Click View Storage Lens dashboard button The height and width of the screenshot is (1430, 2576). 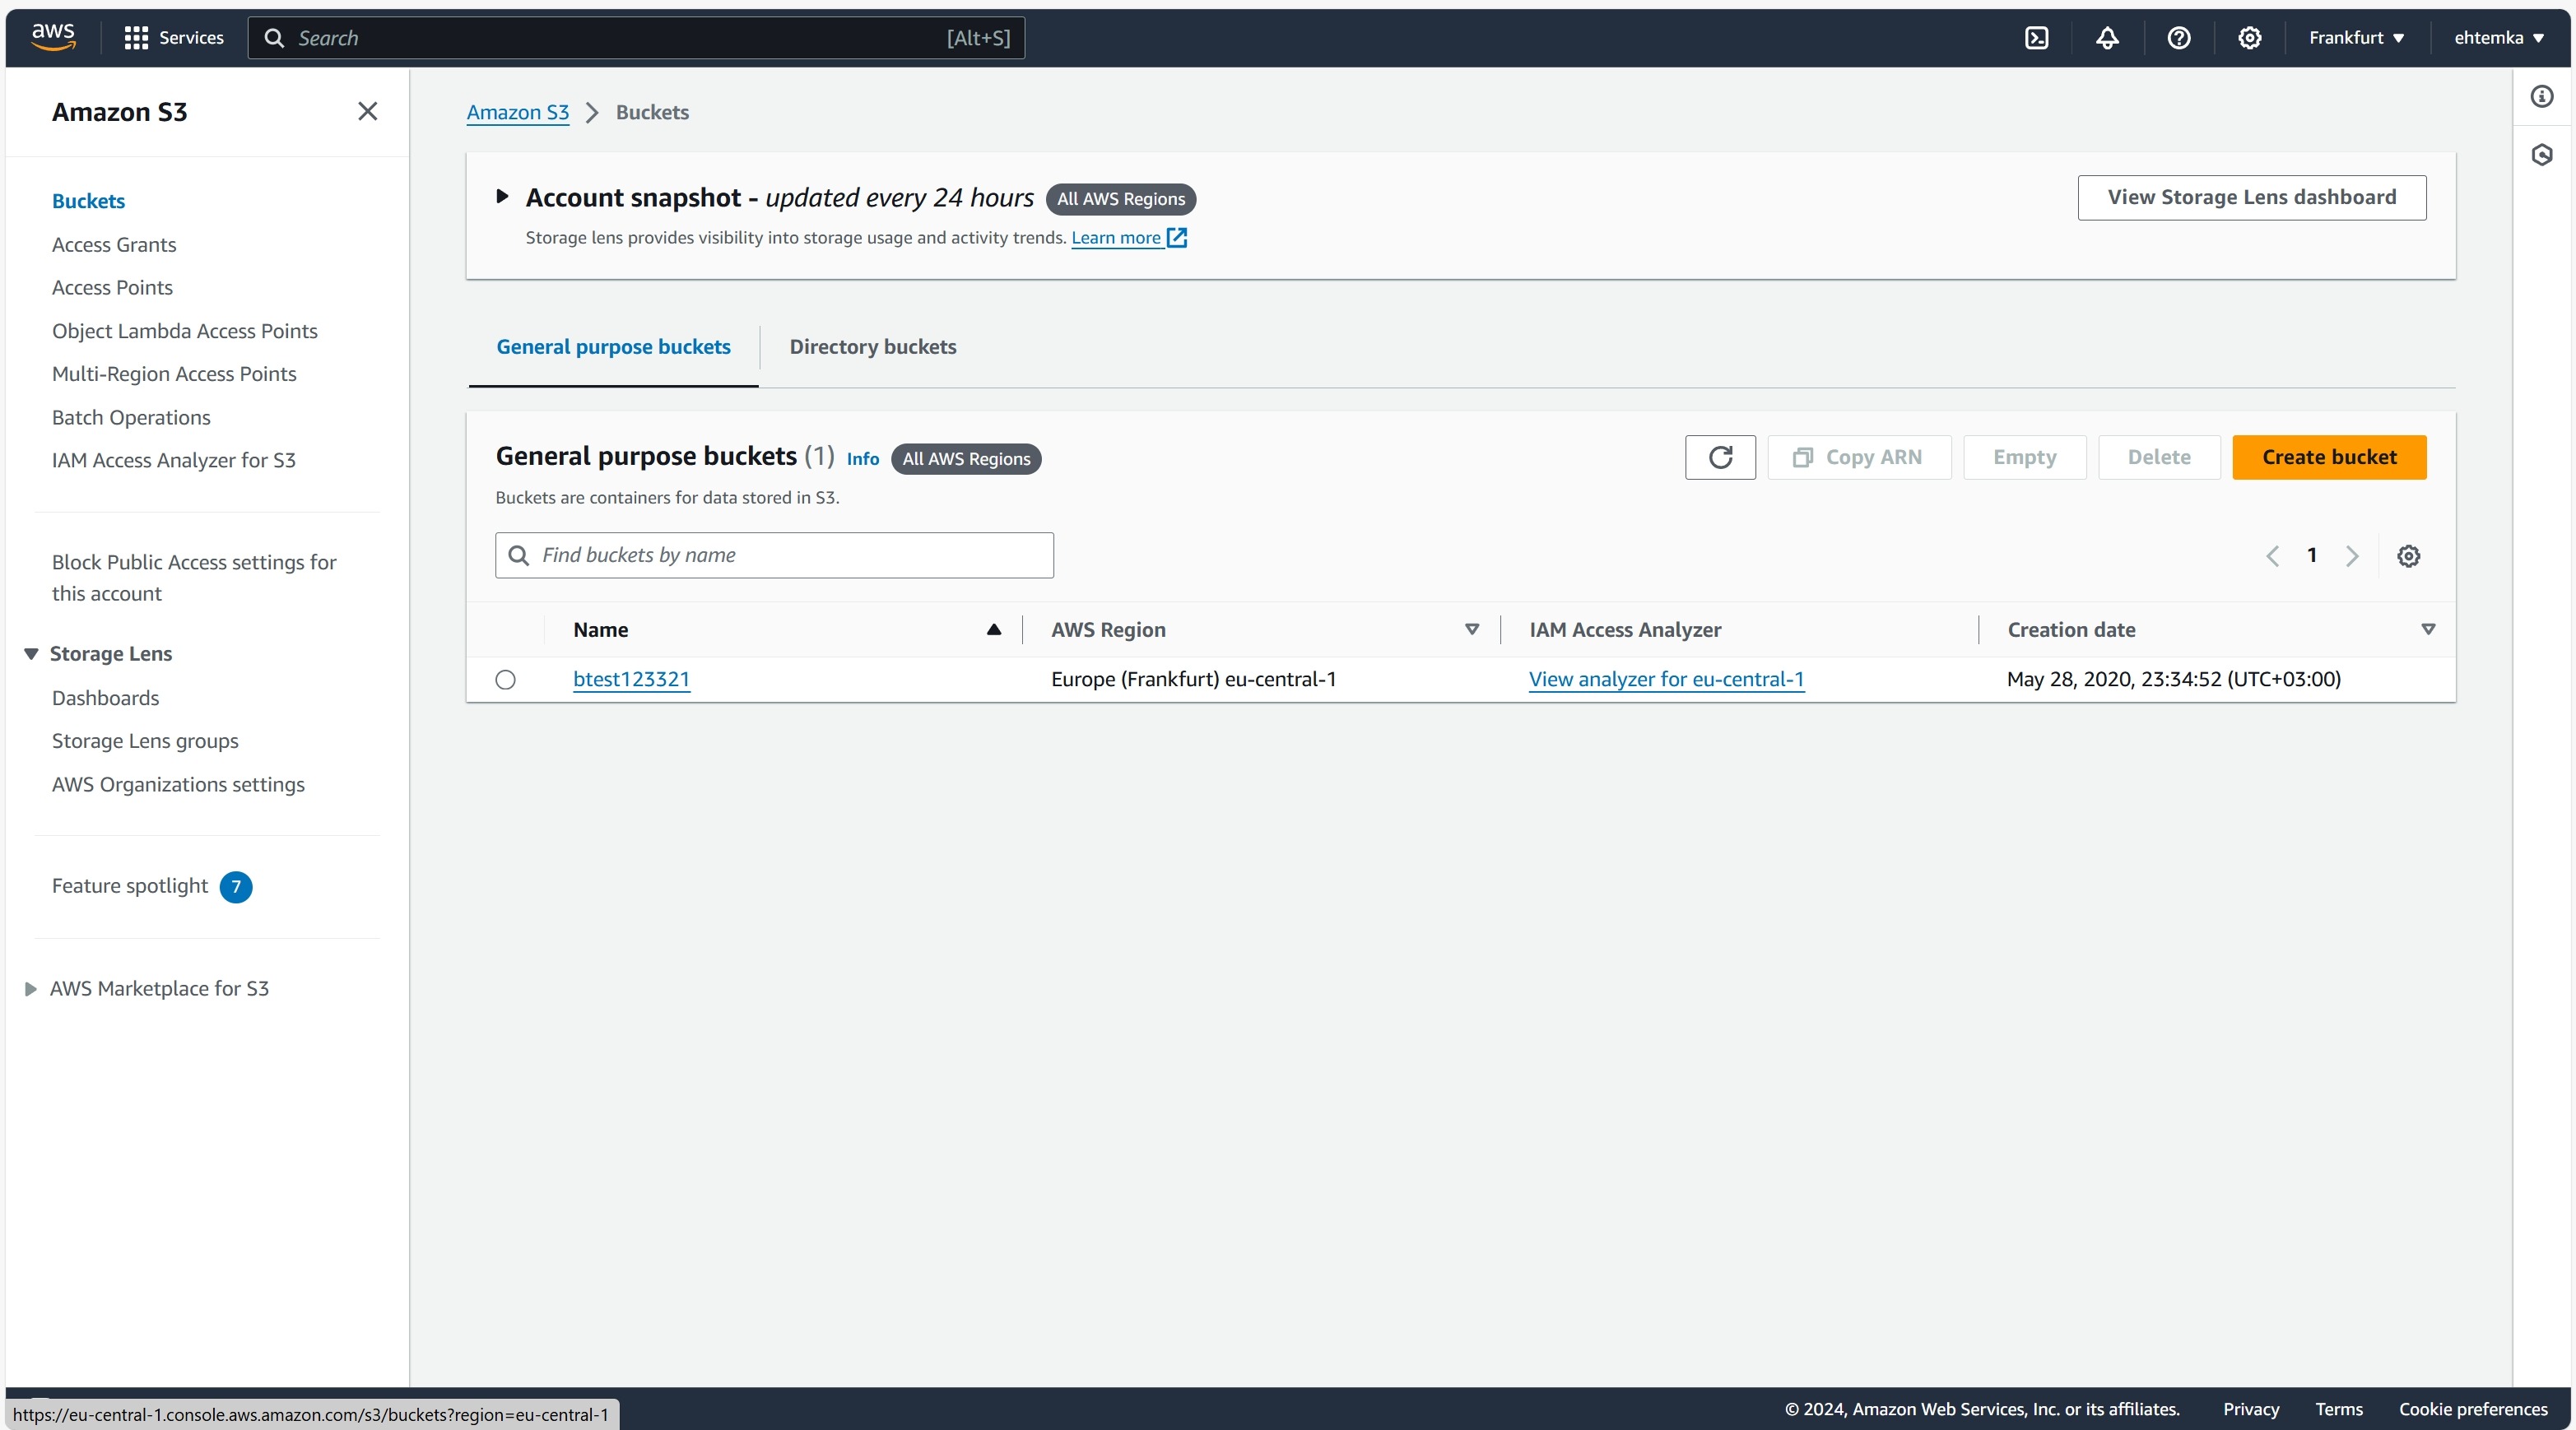[x=2251, y=197]
